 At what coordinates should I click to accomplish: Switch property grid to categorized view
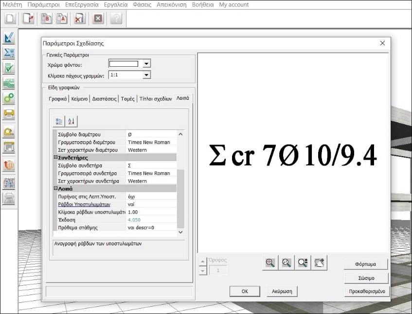click(x=59, y=122)
